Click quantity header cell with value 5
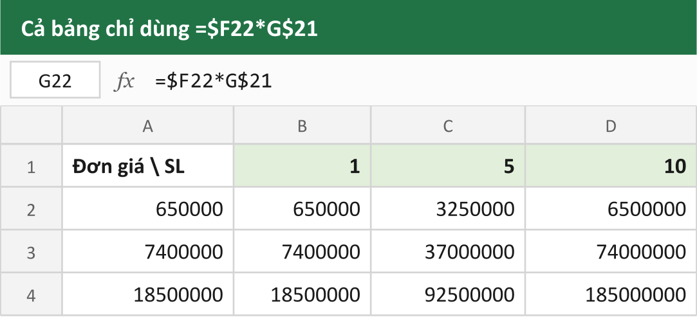 click(x=448, y=165)
